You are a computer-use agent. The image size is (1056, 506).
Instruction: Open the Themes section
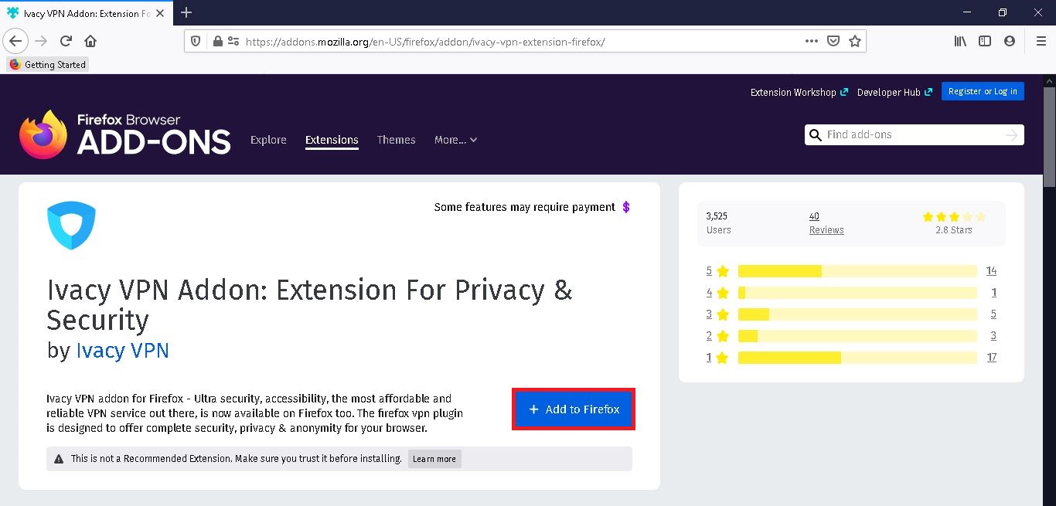click(x=397, y=140)
